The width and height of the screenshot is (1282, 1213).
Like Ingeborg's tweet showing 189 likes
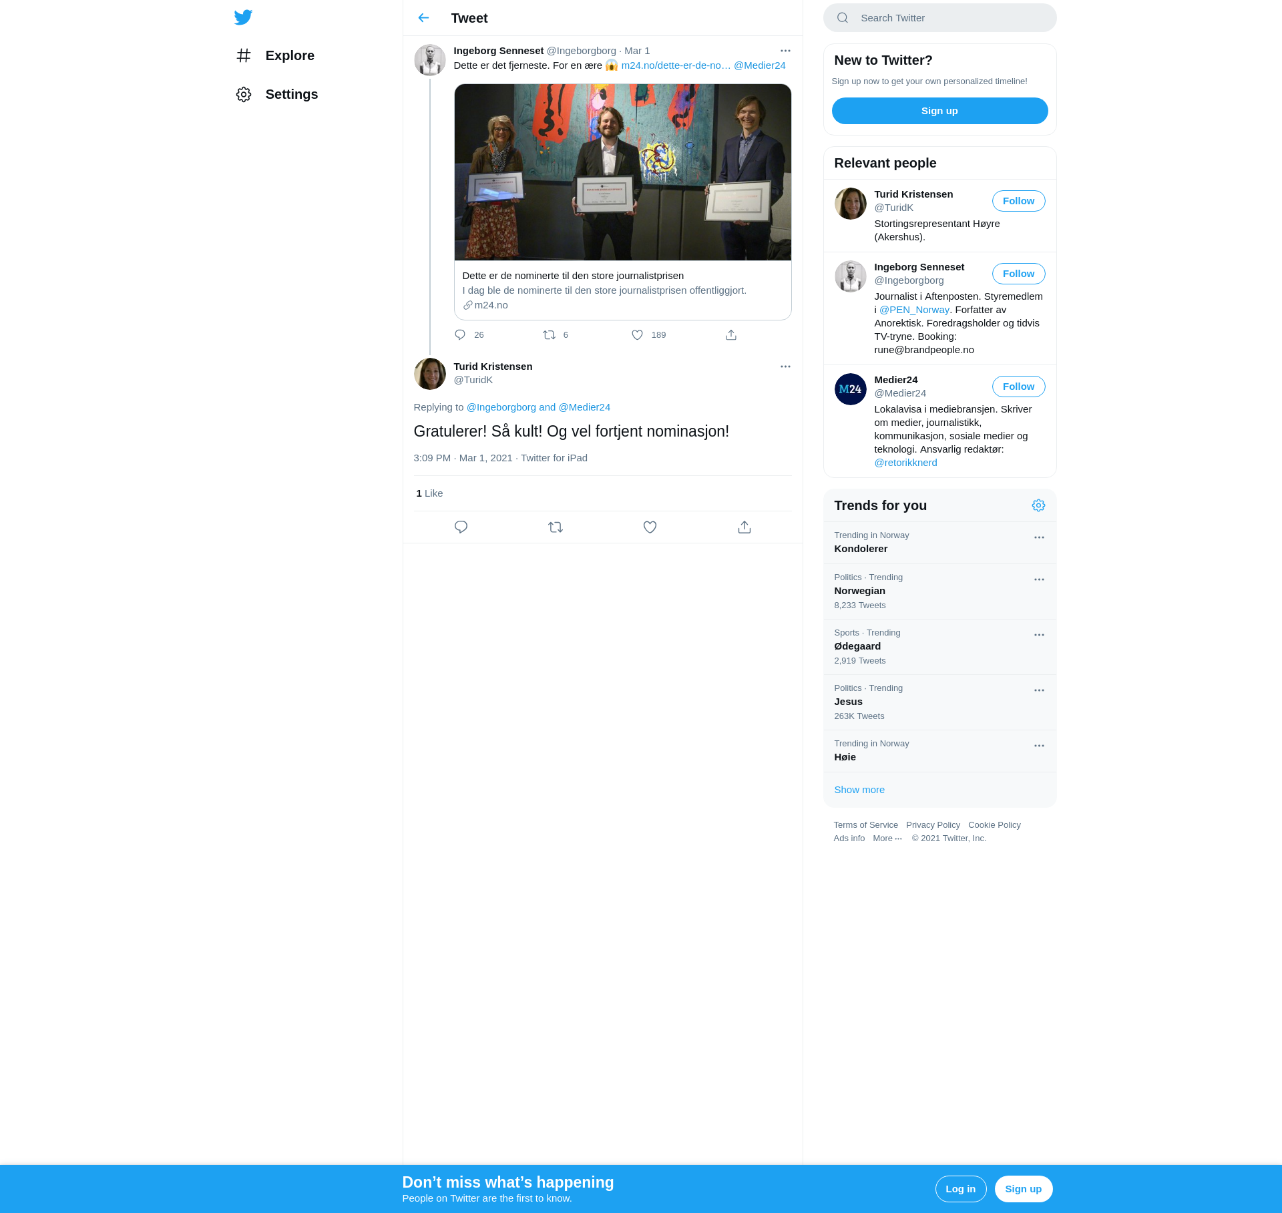[x=638, y=335]
